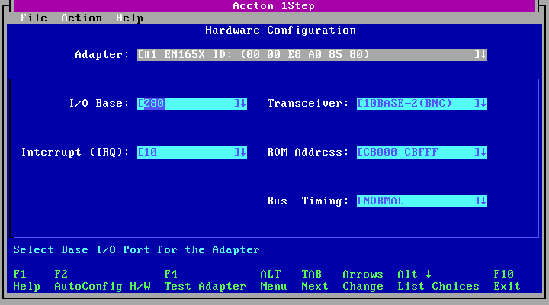The image size is (549, 305).
Task: Expand I/O Base choices with arrow
Action: (x=242, y=103)
